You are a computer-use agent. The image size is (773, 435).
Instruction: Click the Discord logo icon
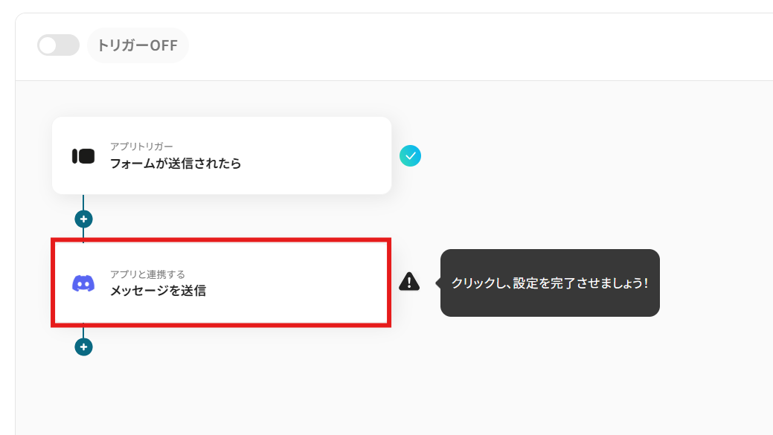point(83,283)
